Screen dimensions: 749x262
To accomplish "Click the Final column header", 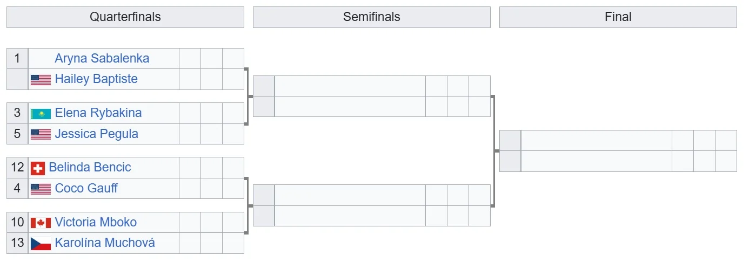I will (618, 17).
